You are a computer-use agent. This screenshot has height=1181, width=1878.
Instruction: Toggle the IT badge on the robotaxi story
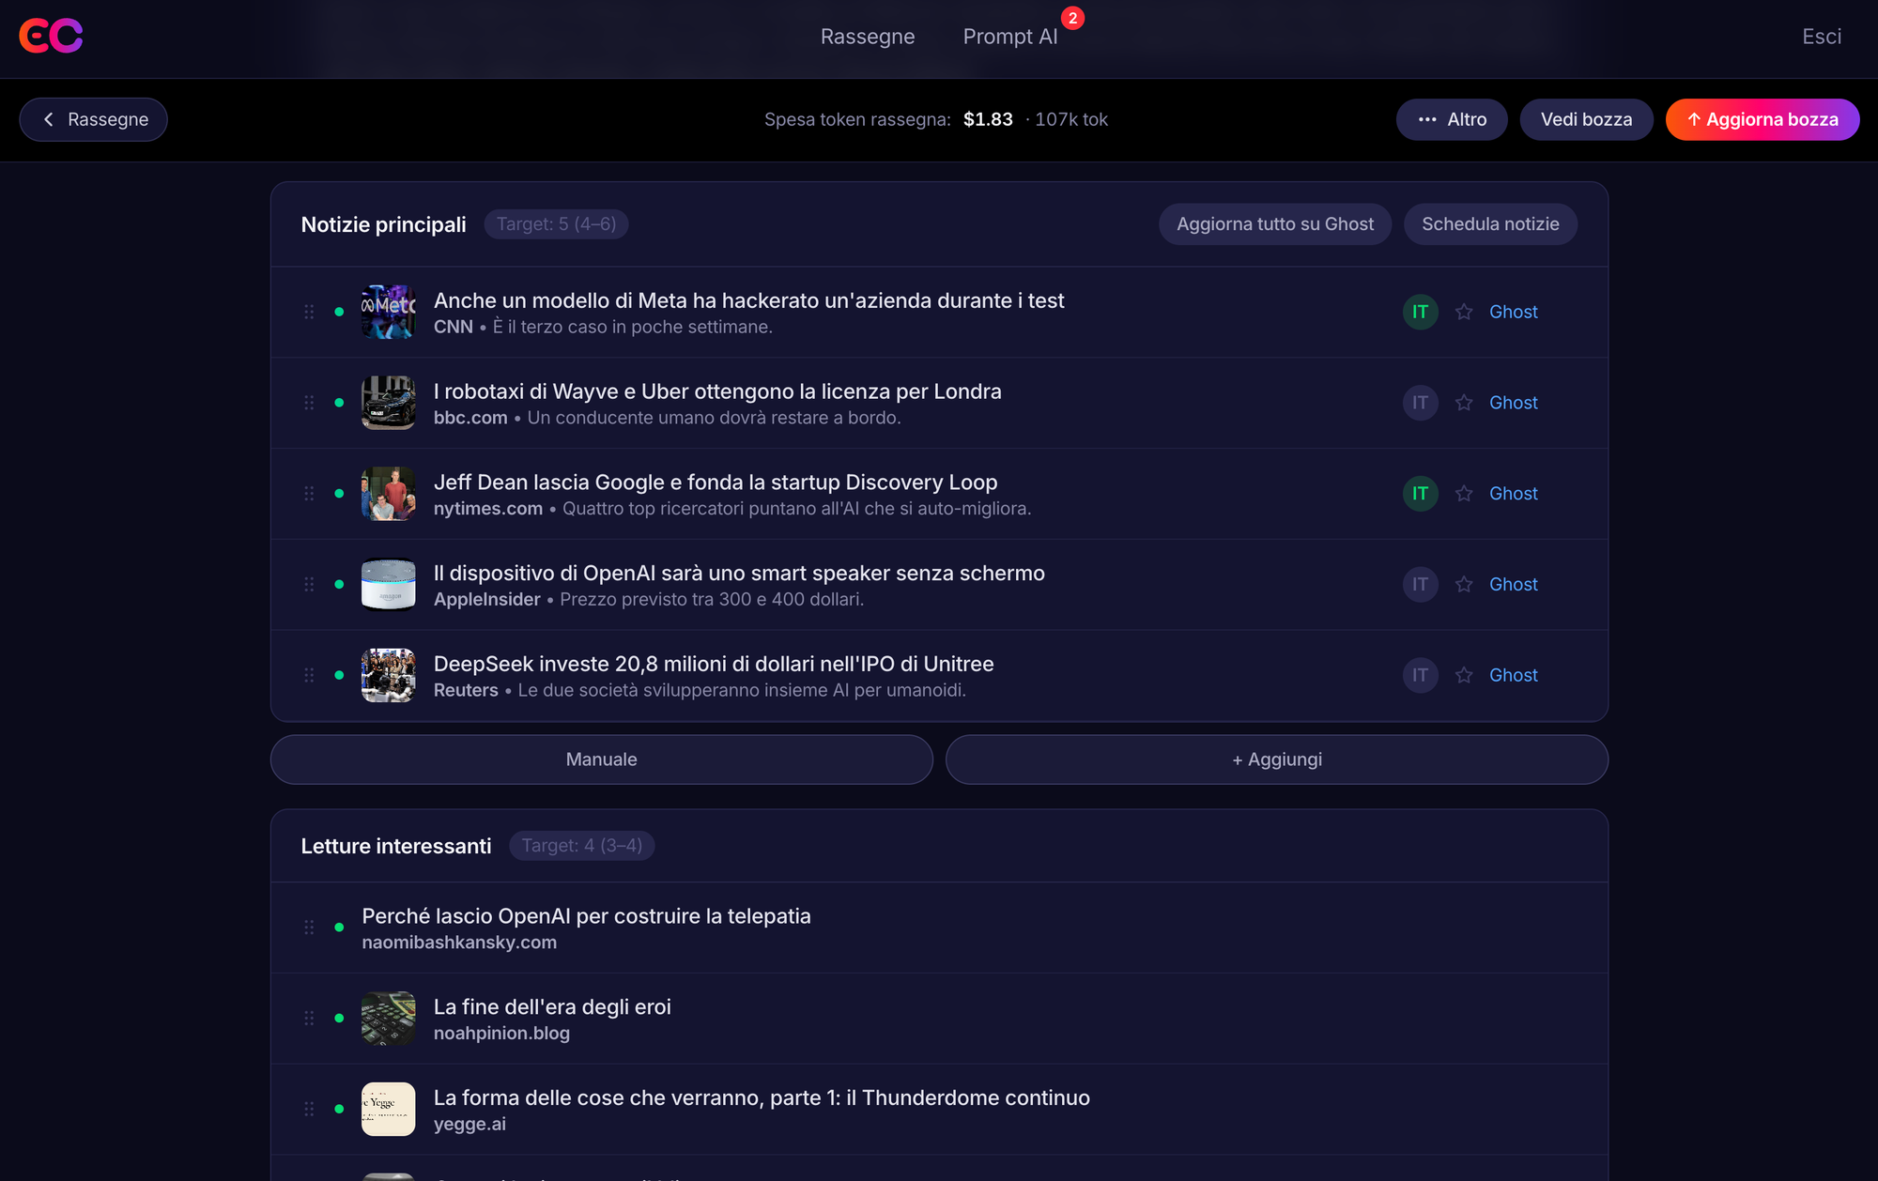coord(1420,403)
